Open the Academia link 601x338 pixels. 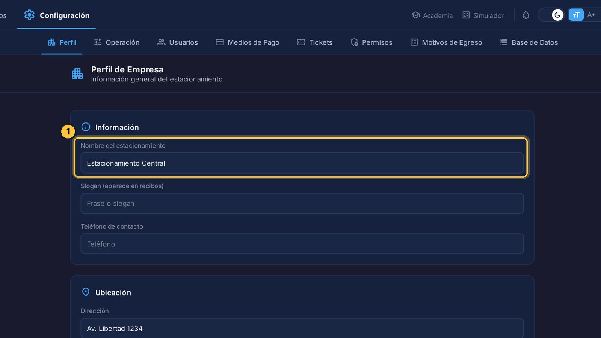432,15
